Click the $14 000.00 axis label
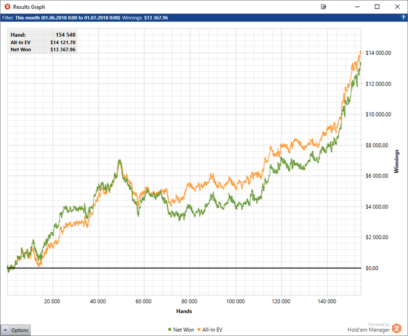The height and width of the screenshot is (336, 408). tap(378, 53)
